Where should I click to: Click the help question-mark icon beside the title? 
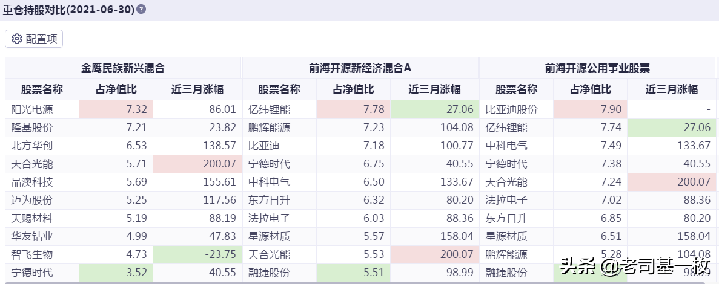[x=141, y=9]
